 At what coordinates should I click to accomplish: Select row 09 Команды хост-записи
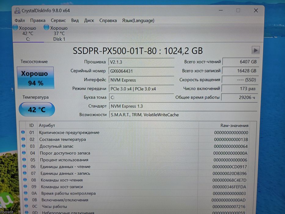coord(135,187)
